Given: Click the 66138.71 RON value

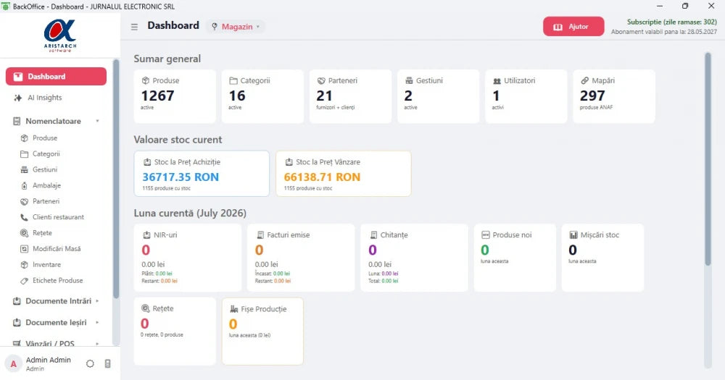Looking at the screenshot, I should [322, 177].
